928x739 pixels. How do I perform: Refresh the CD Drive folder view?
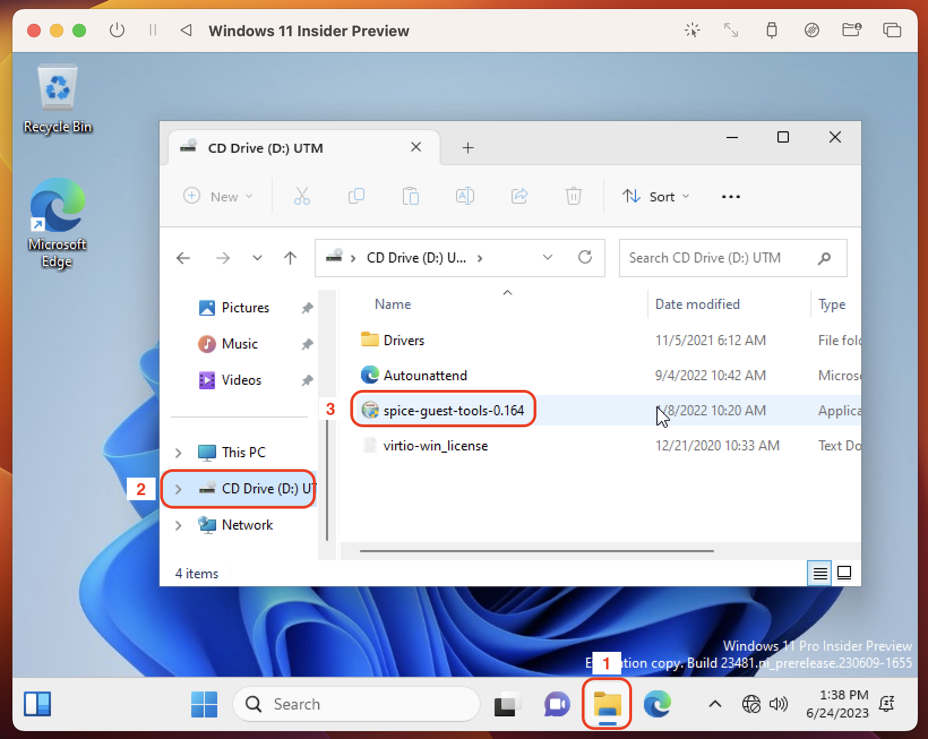point(585,257)
